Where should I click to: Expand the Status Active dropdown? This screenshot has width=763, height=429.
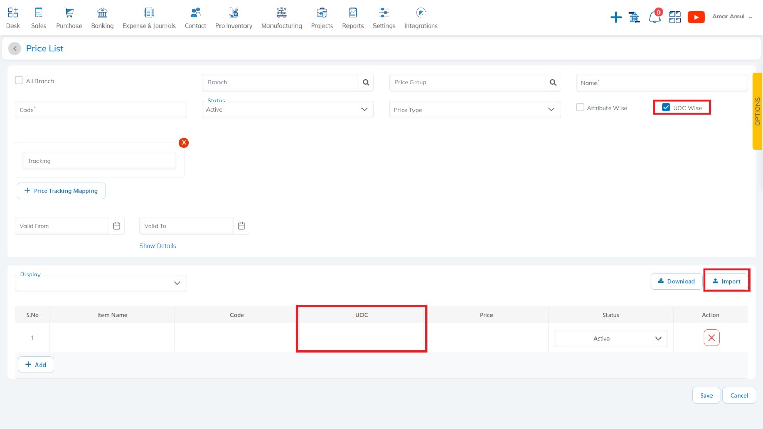click(288, 109)
